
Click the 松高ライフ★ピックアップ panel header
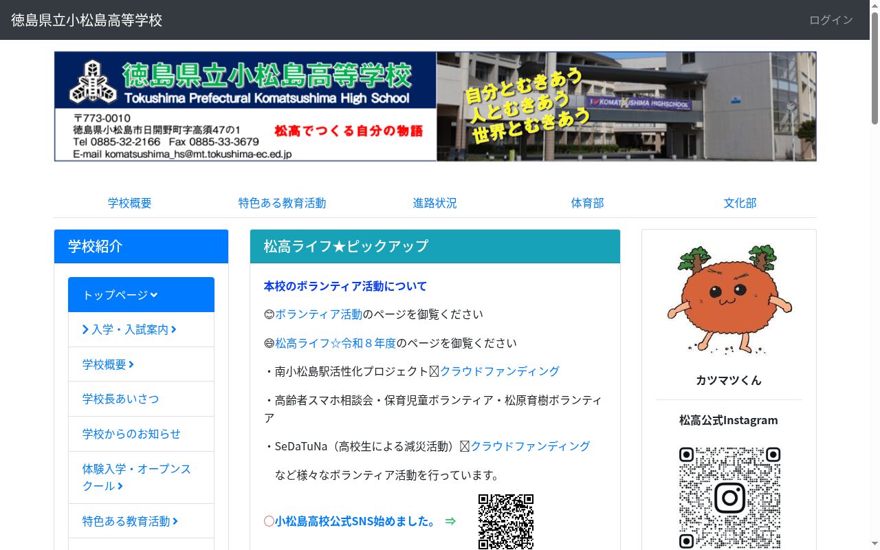435,246
